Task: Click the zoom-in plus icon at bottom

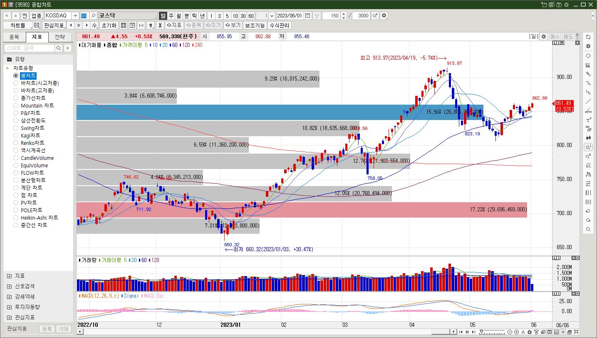Action: (516, 332)
